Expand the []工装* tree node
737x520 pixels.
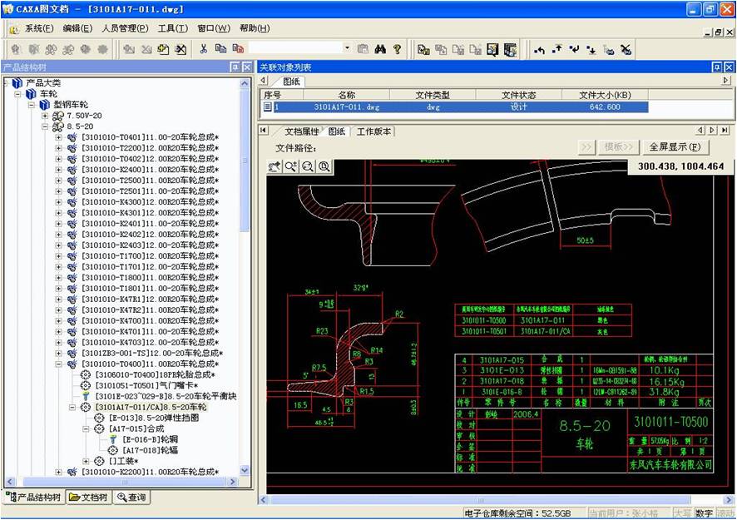pyautogui.click(x=87, y=461)
